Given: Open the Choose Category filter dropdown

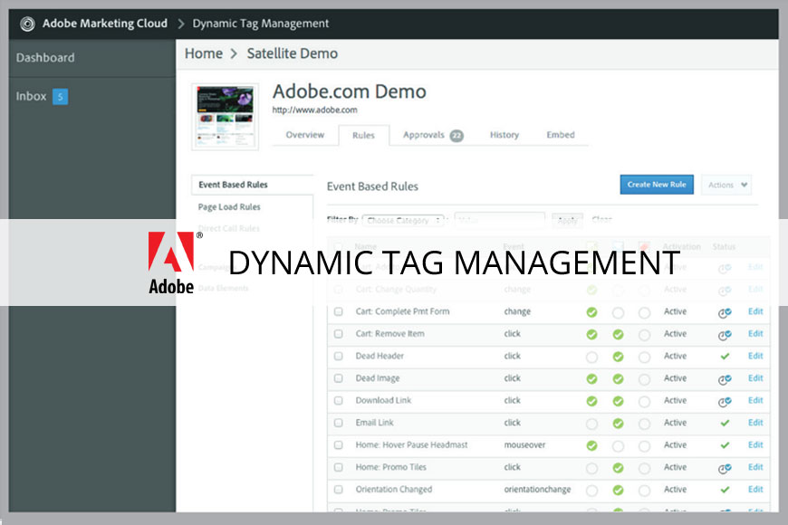Looking at the screenshot, I should click(403, 221).
